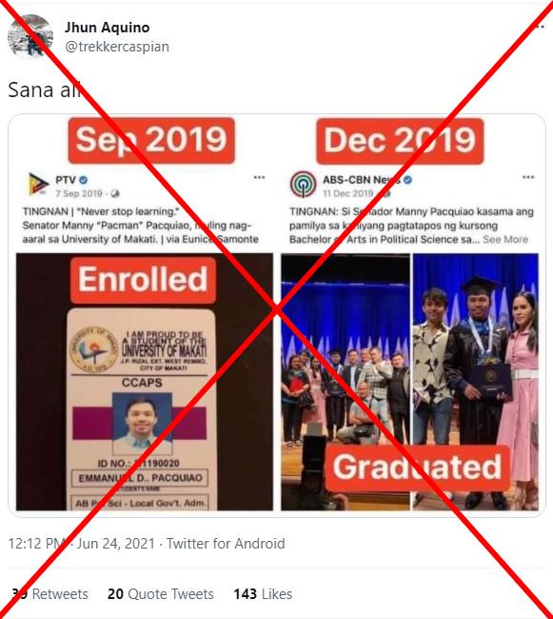Click PTV's blue verified badge
Image resolution: width=553 pixels, height=619 pixels.
(x=83, y=180)
